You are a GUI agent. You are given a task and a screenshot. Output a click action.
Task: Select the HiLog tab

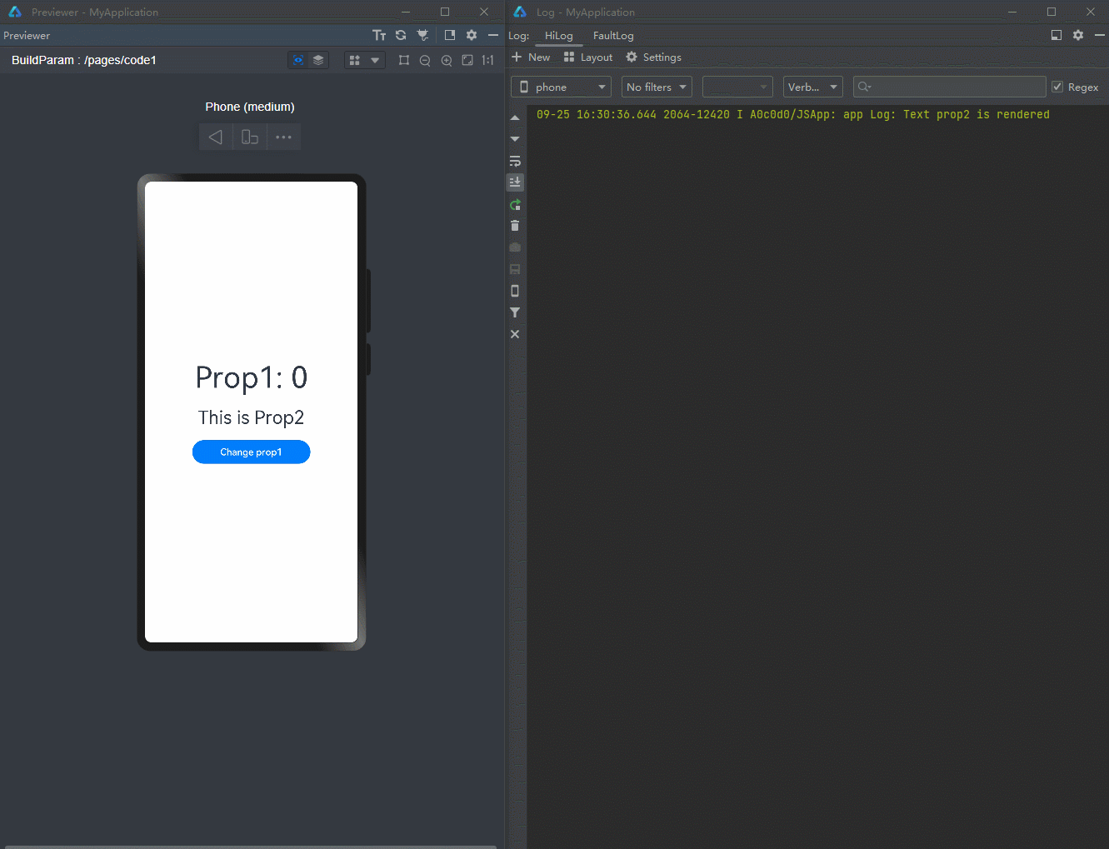558,36
